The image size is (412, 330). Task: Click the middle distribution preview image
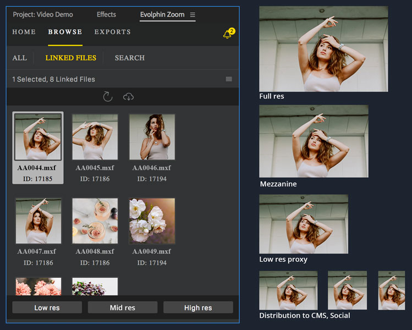pos(347,290)
